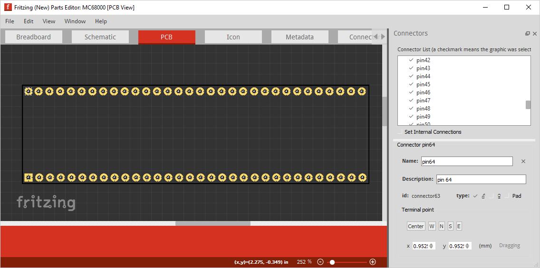Enable Set Internal Connections checkbox
The width and height of the screenshot is (540, 268).
(400, 132)
